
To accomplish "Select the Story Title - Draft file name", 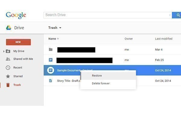I will tap(69, 81).
